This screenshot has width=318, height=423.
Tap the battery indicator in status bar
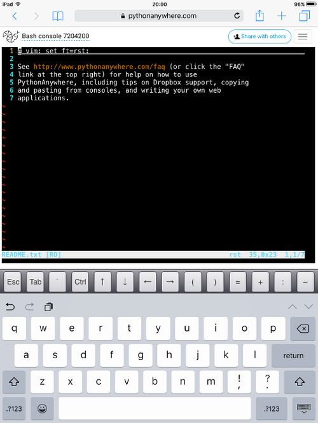[x=311, y=4]
